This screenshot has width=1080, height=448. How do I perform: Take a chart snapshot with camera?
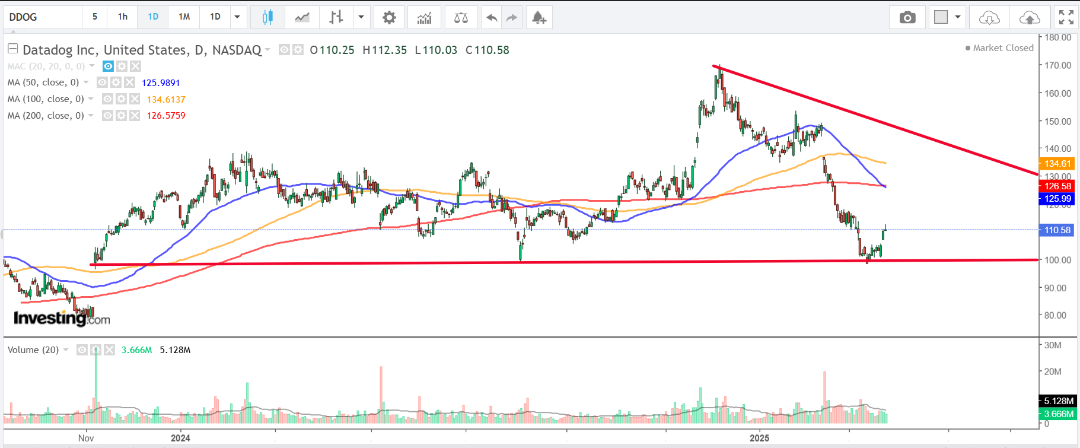point(907,17)
